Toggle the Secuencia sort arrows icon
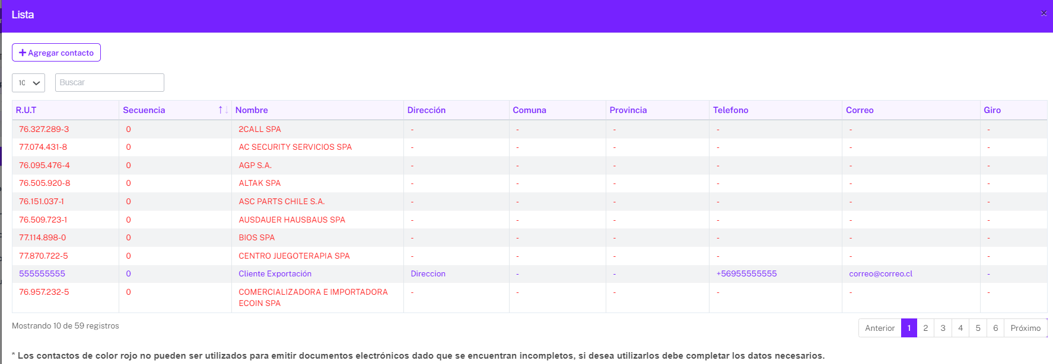Screen dimensions: 1053x364 pos(223,110)
